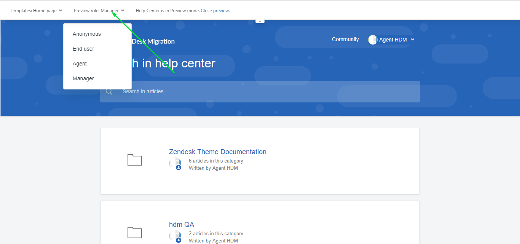Open the Zendesk Theme Documentation category
This screenshot has width=520, height=244.
[217, 152]
